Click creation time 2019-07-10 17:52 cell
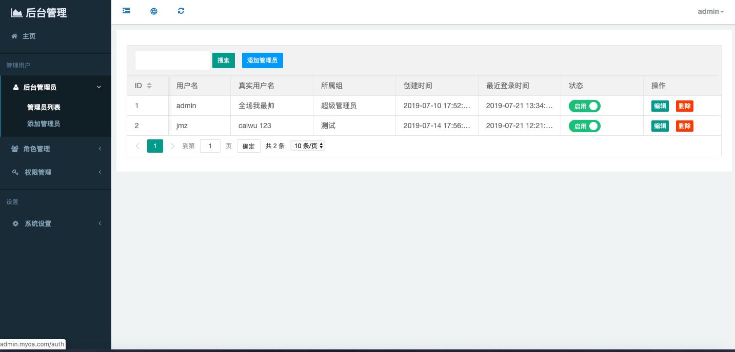This screenshot has height=352, width=735. click(x=437, y=106)
